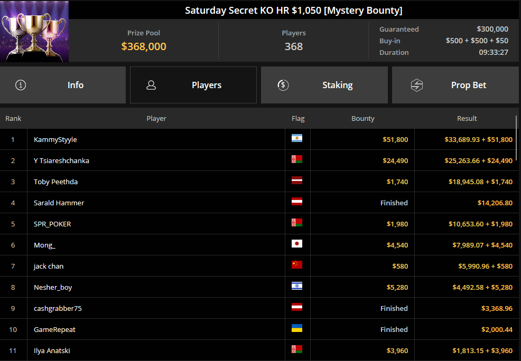Image resolution: width=521 pixels, height=361 pixels.
Task: Click the Prop Bet hexagon icon
Action: point(417,85)
